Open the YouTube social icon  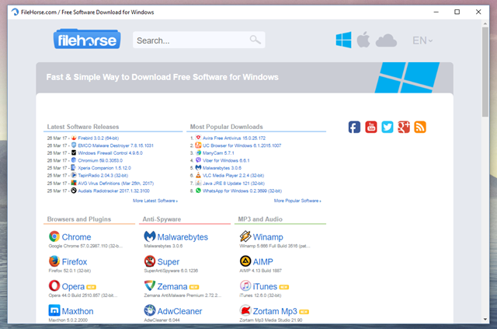371,127
